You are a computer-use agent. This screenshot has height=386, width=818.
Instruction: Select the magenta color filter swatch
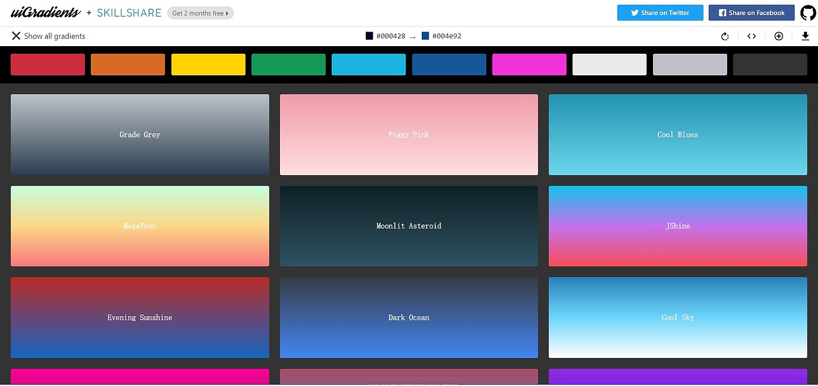click(529, 64)
